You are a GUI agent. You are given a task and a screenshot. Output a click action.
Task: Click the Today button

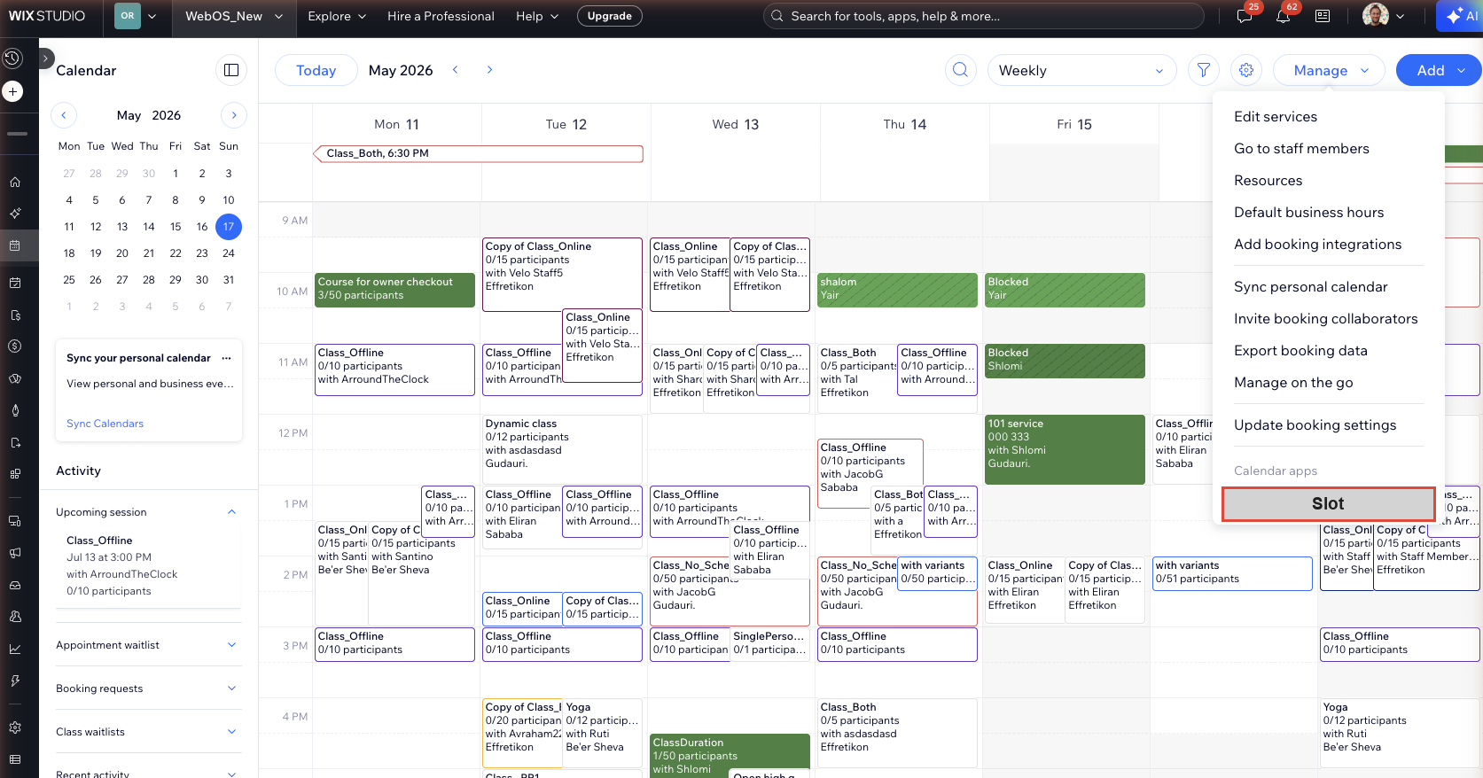(316, 70)
